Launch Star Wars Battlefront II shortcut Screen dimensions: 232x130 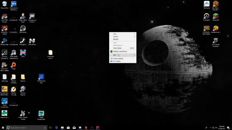click(x=14, y=54)
